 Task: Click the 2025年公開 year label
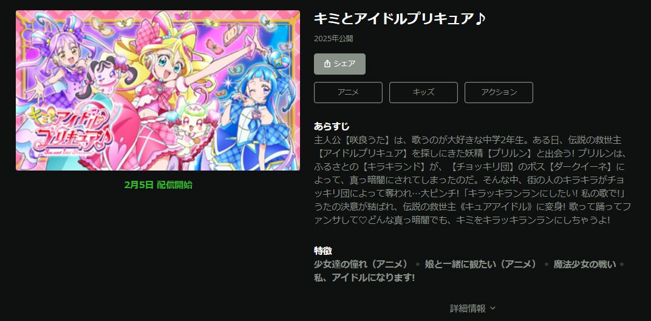click(x=333, y=39)
